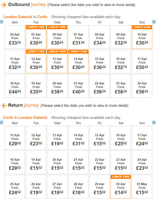Image resolution: width=157 pixels, height=200 pixels.
Task: Select return 13 Apr fare £19.02
Action: 57,138
